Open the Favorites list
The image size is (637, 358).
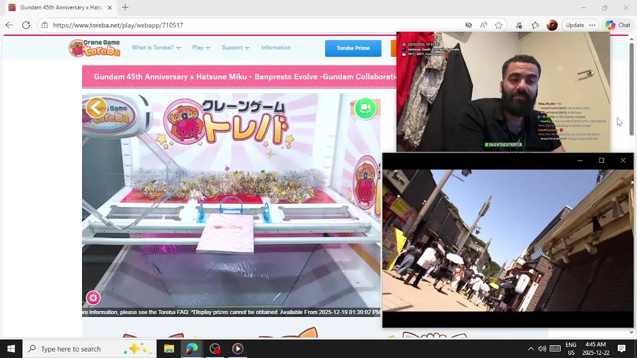pos(535,25)
